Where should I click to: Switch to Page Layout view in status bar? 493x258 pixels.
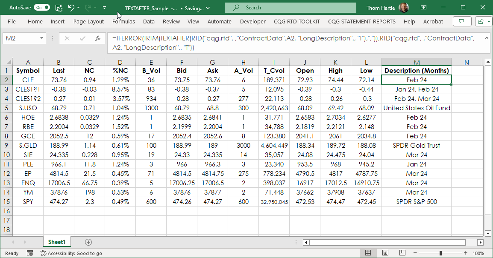[385, 252]
